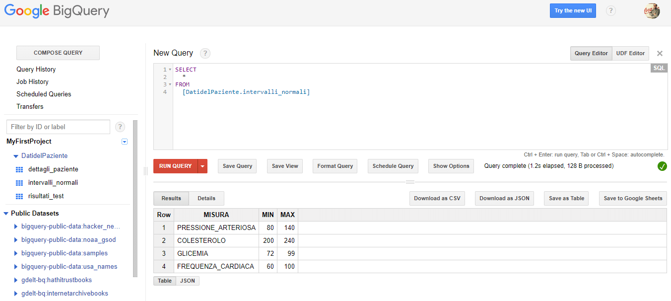This screenshot has height=301, width=671.
Task: Switch results view to Table
Action: (x=165, y=281)
